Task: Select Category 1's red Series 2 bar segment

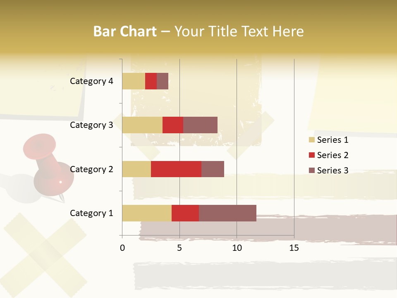Action: (x=185, y=213)
